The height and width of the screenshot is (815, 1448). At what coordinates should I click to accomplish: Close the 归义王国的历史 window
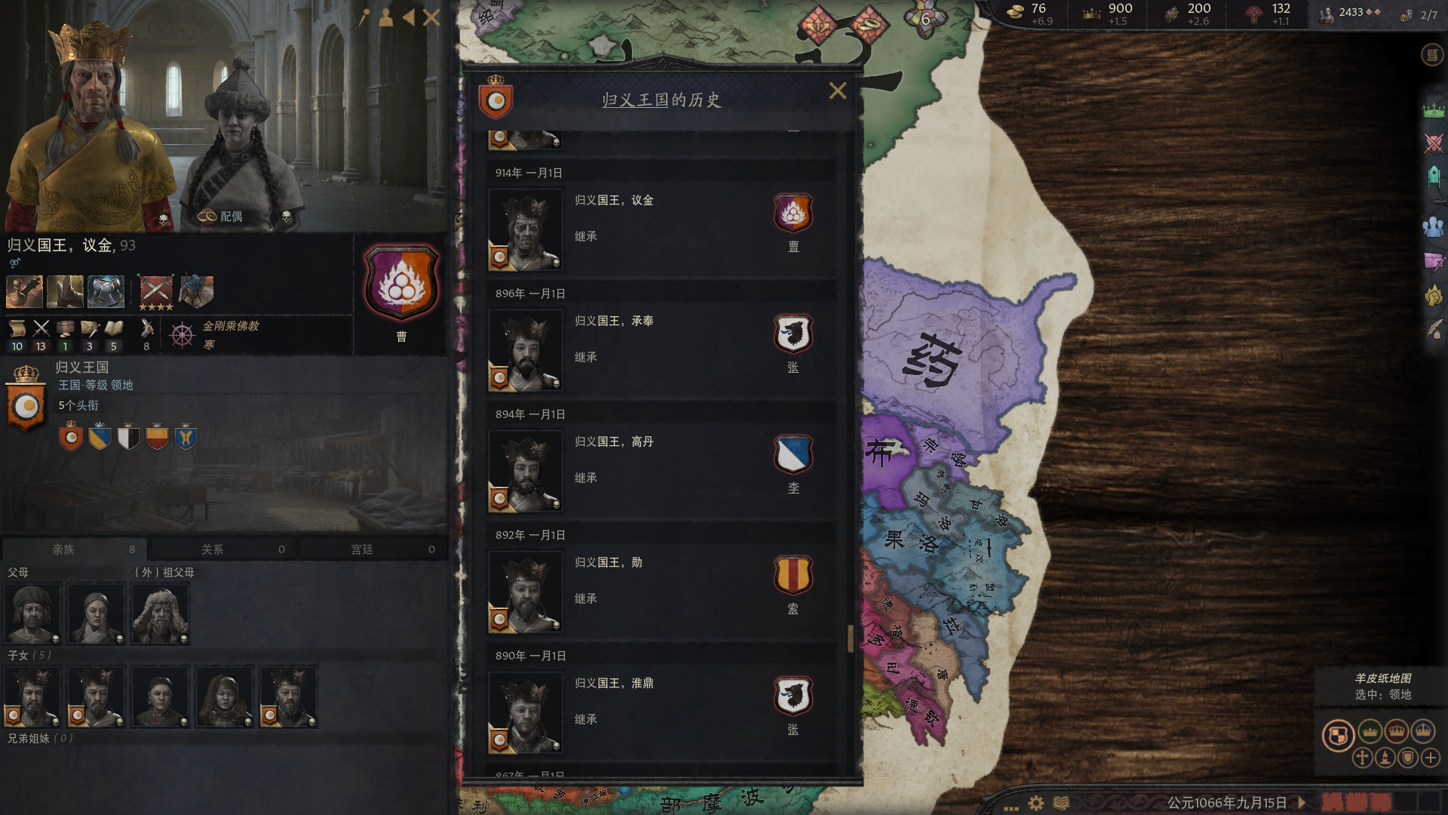click(837, 91)
